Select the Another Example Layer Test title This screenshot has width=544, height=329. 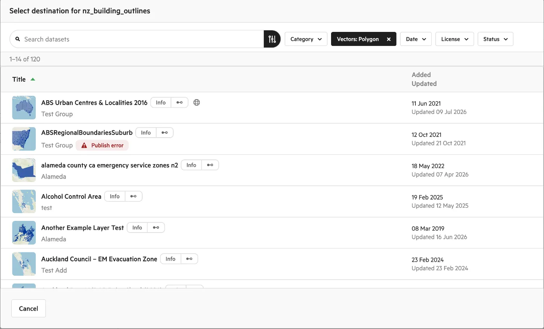tap(83, 227)
